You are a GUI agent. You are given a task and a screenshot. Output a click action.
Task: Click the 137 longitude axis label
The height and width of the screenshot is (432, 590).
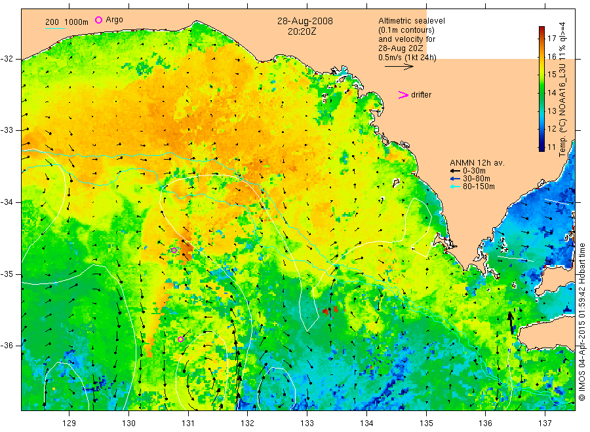545,423
